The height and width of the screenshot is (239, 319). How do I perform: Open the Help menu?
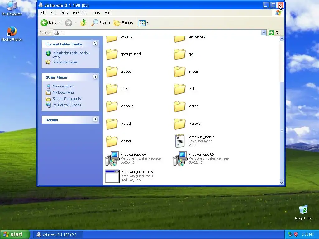click(108, 13)
